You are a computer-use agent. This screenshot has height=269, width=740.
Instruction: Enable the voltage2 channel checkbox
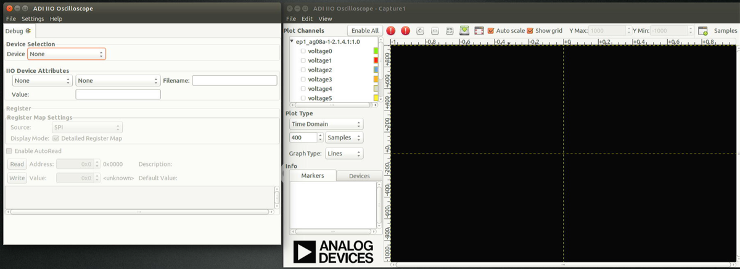[303, 70]
